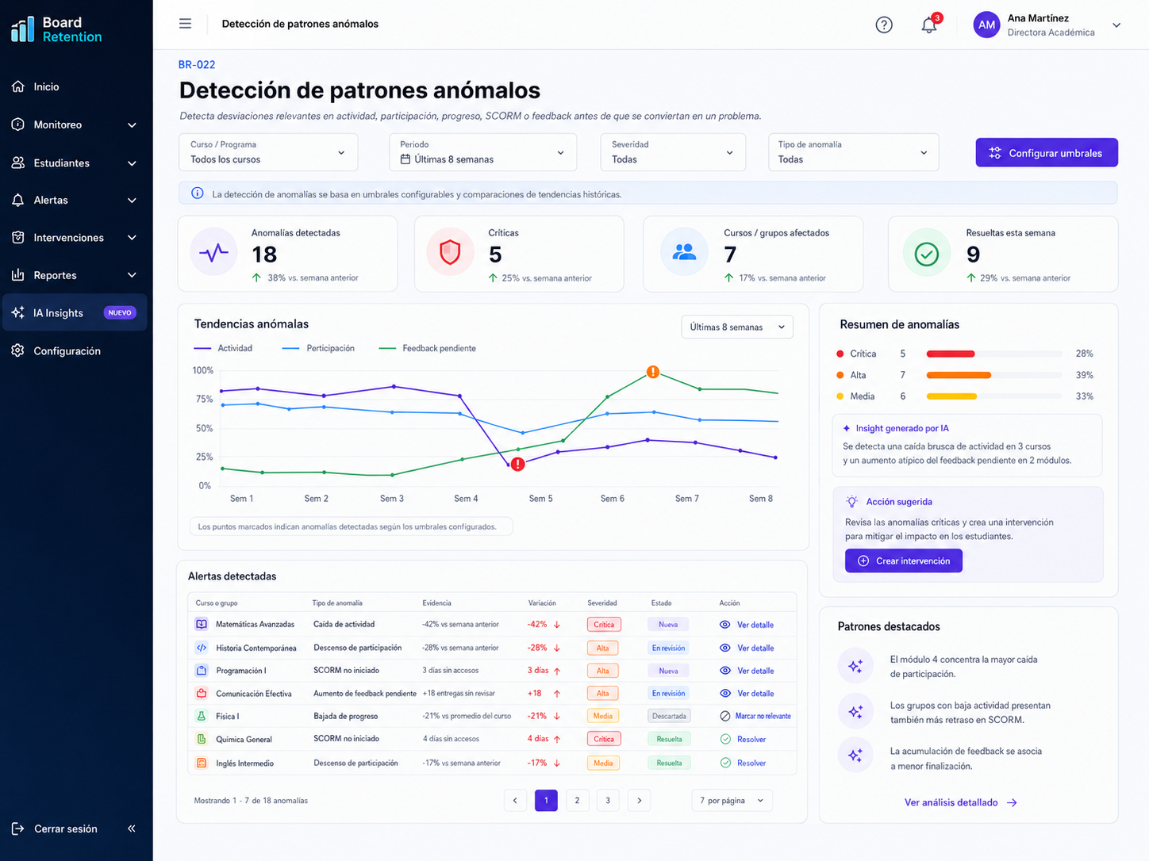Expand the Estudiantes sidebar section

click(x=76, y=163)
